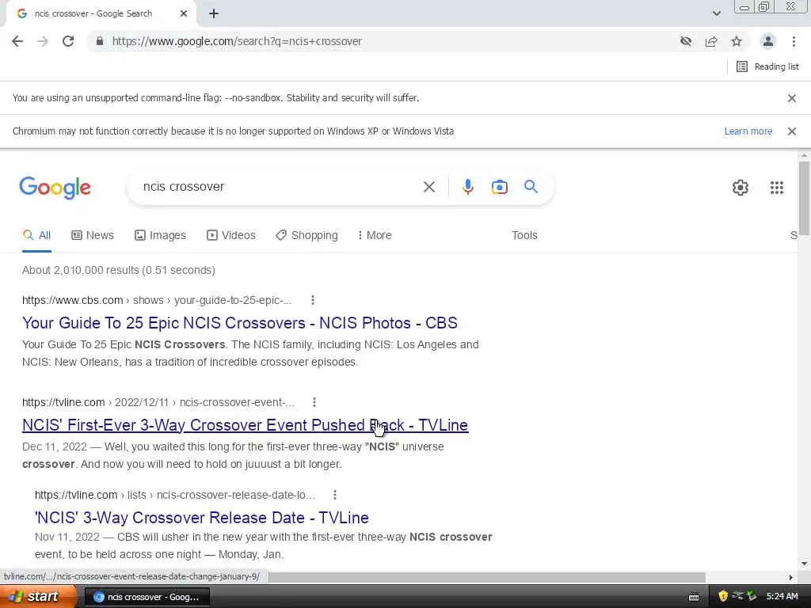Switch to the News tab
The width and height of the screenshot is (811, 608).
tap(93, 236)
